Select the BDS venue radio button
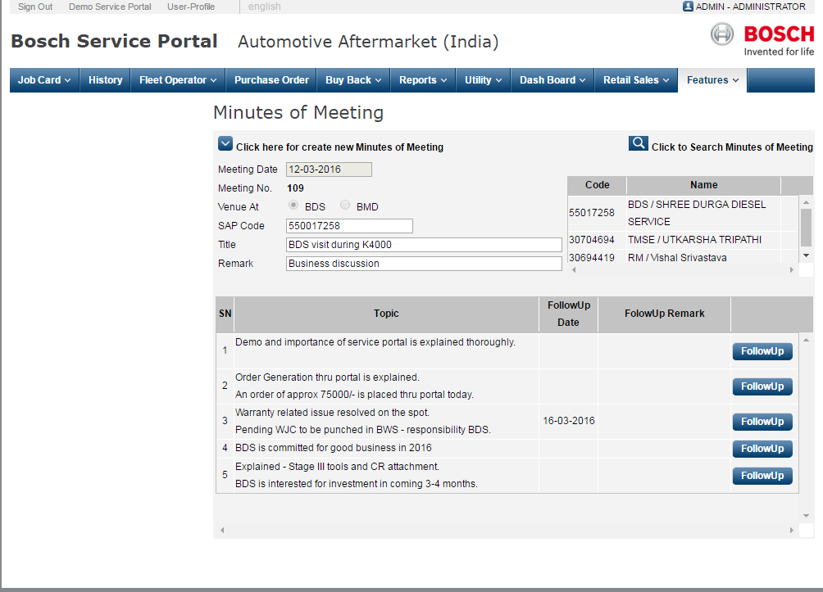 click(293, 205)
